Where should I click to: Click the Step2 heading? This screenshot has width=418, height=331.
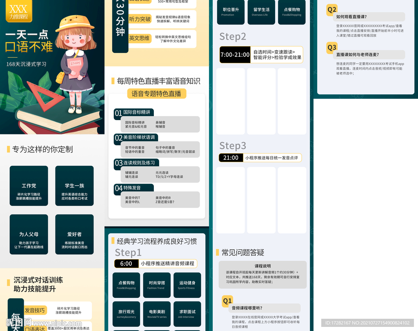(x=233, y=36)
